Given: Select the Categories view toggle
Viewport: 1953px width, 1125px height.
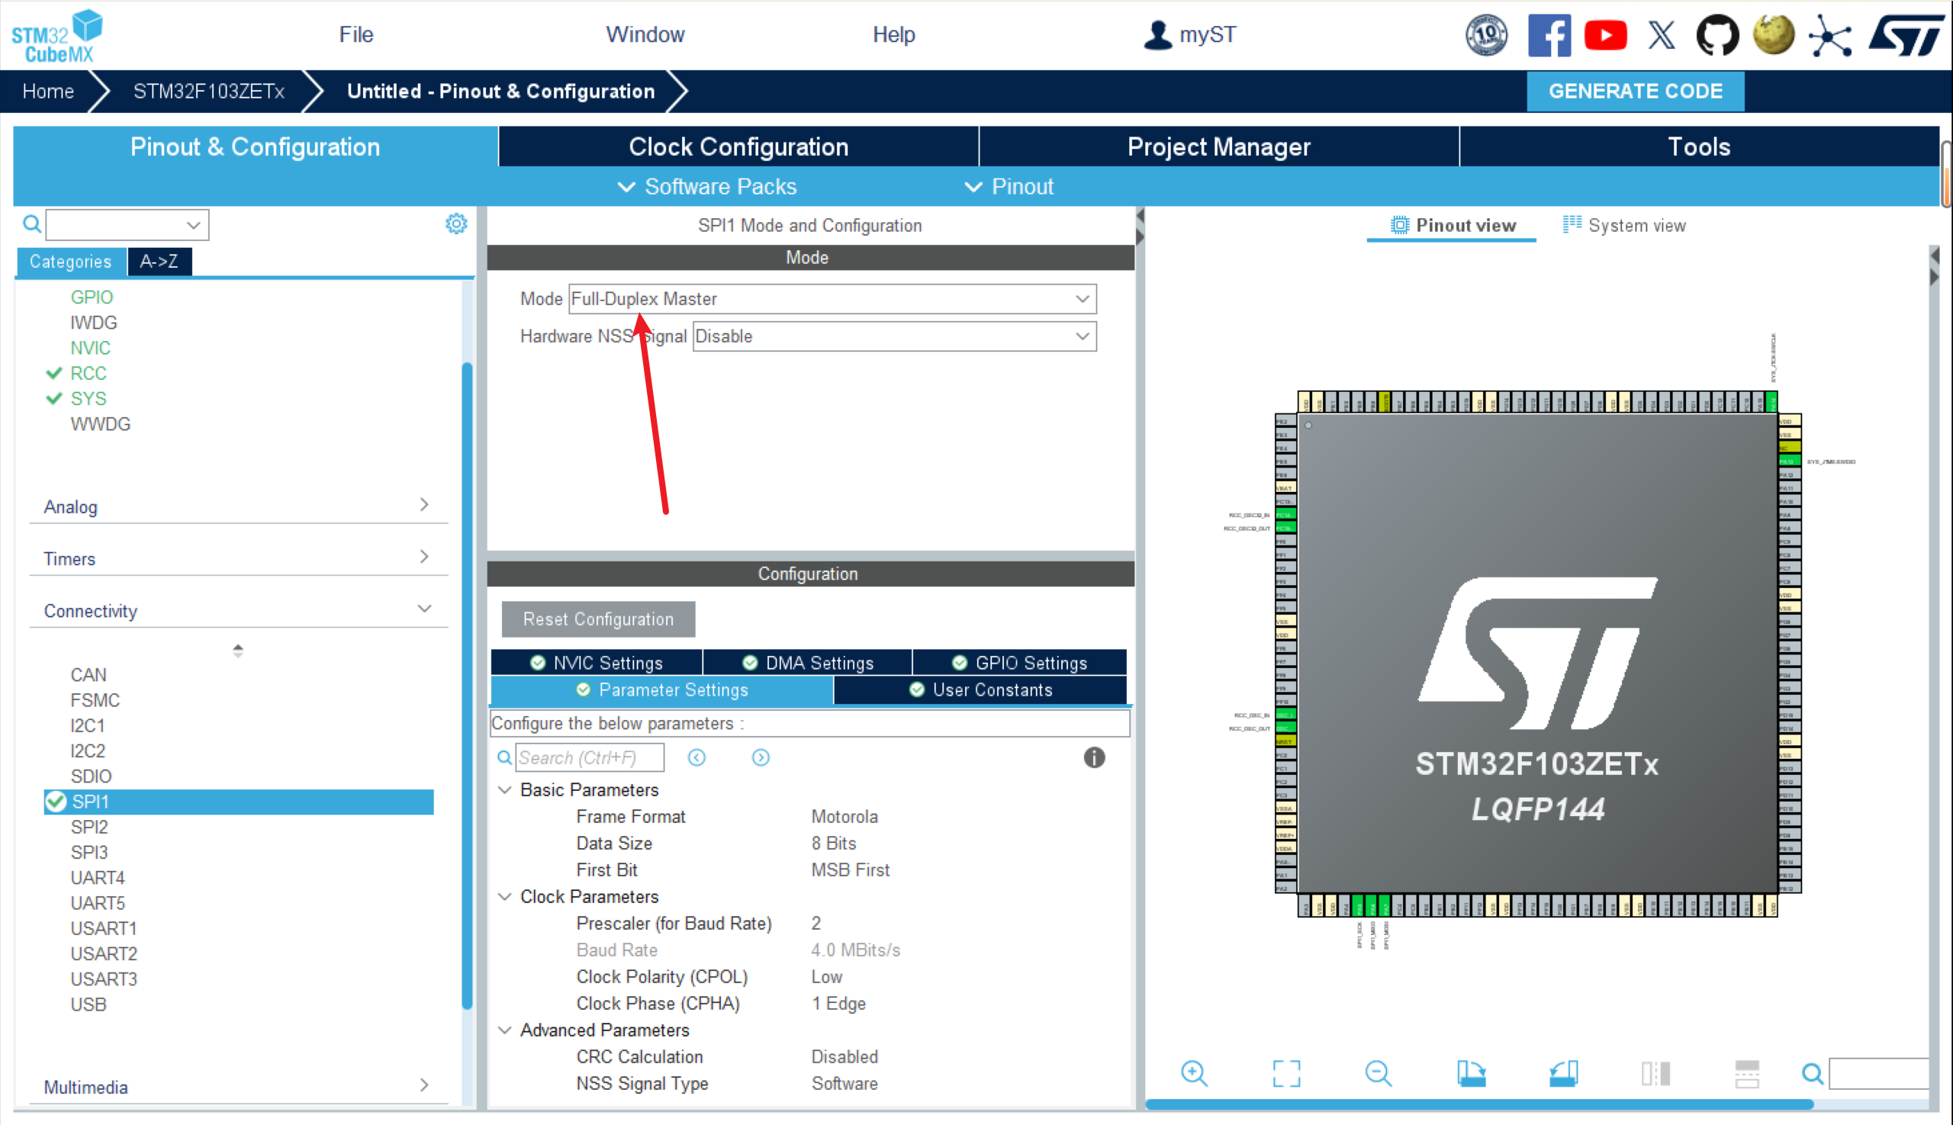Looking at the screenshot, I should (70, 262).
